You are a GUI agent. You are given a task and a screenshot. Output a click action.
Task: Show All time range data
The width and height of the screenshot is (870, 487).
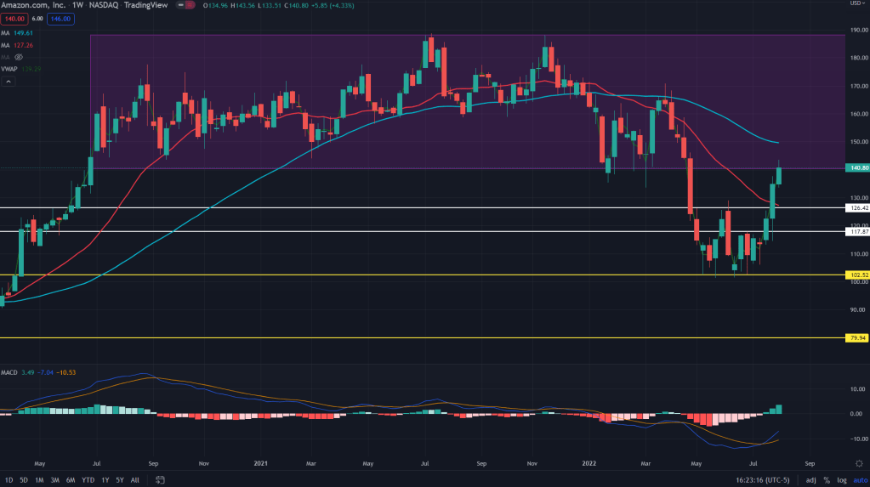[x=135, y=480]
